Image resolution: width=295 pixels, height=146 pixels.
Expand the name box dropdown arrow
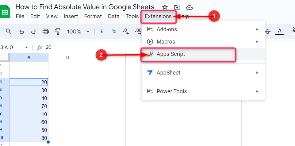(x=26, y=48)
